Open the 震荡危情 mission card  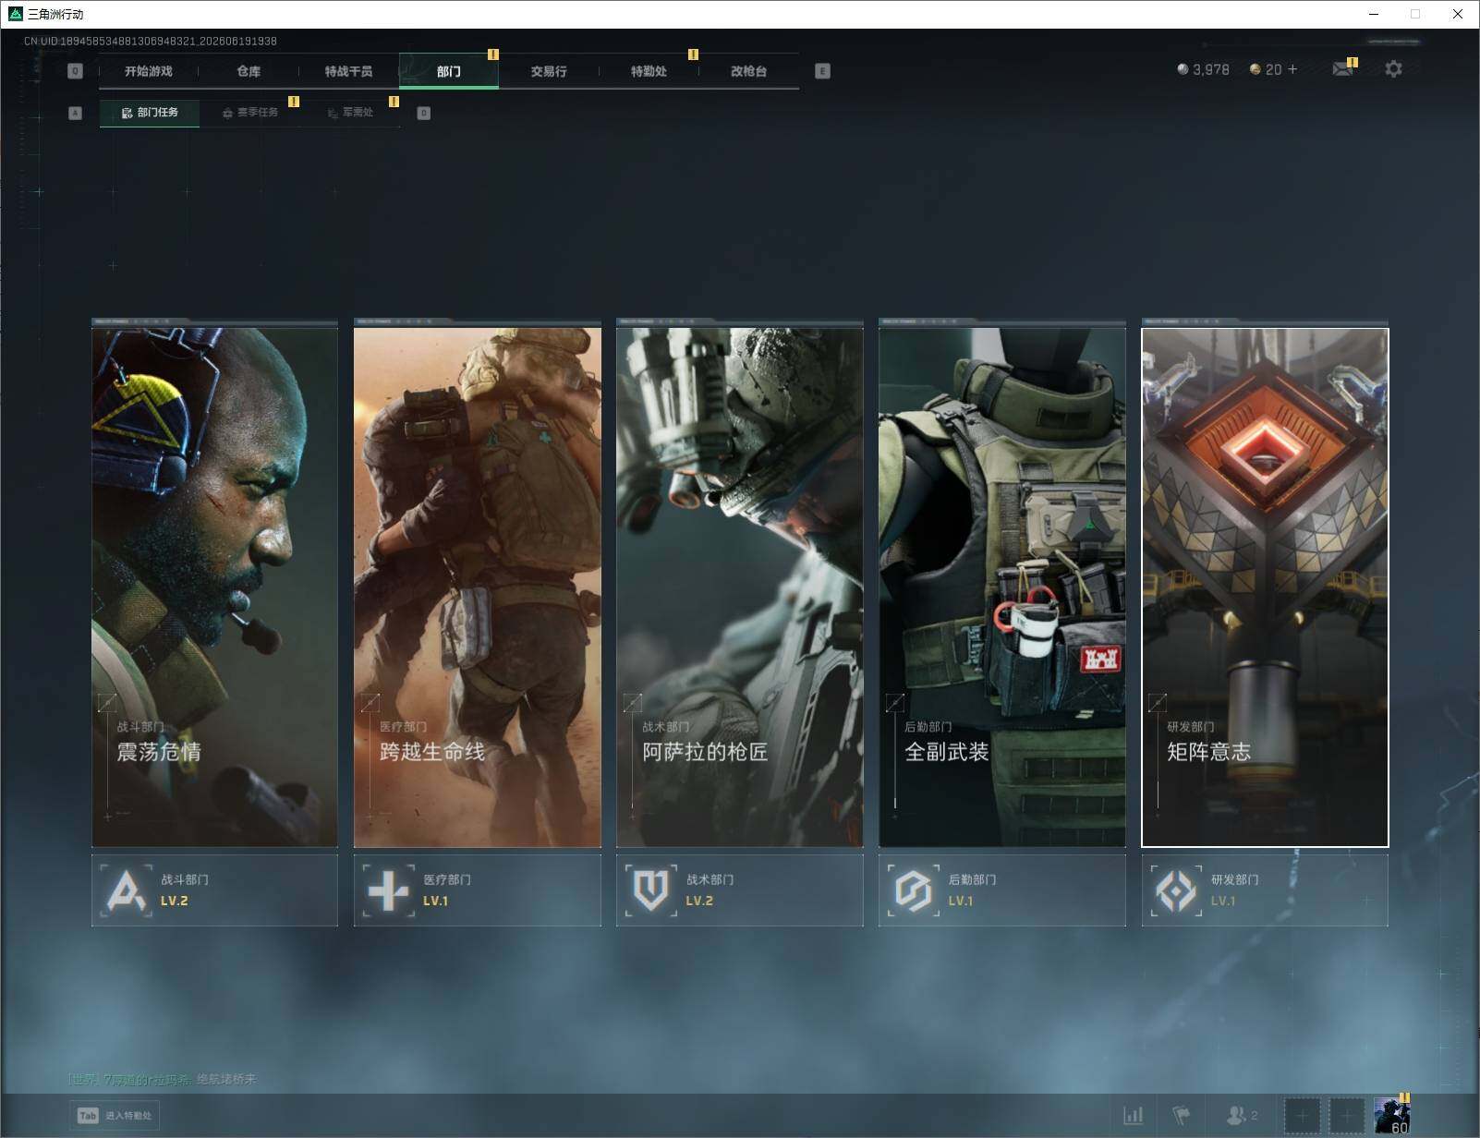(214, 587)
